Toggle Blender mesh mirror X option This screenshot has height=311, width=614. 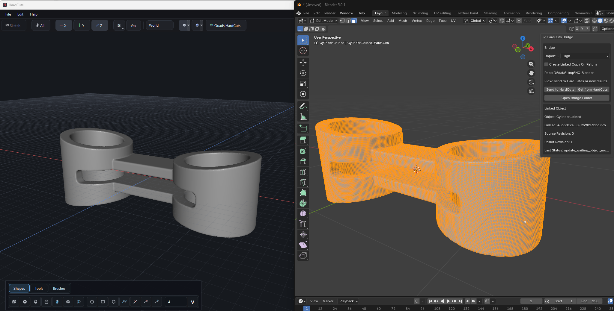(577, 29)
